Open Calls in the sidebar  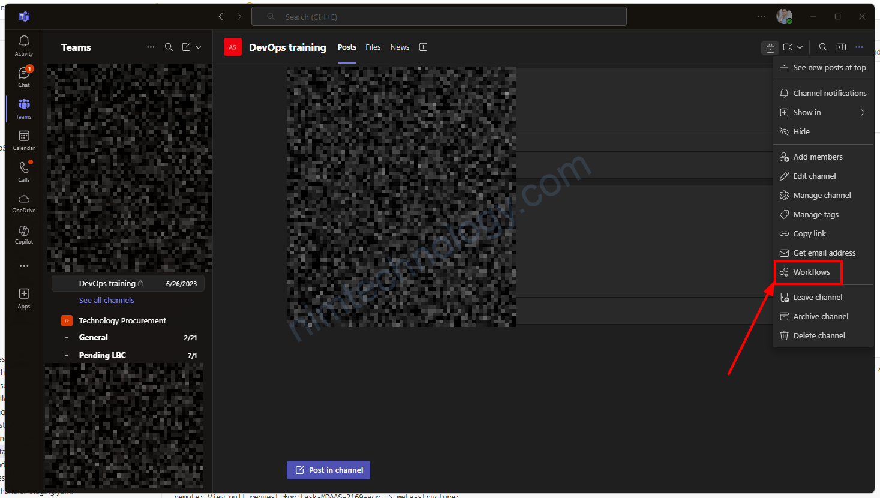24,172
